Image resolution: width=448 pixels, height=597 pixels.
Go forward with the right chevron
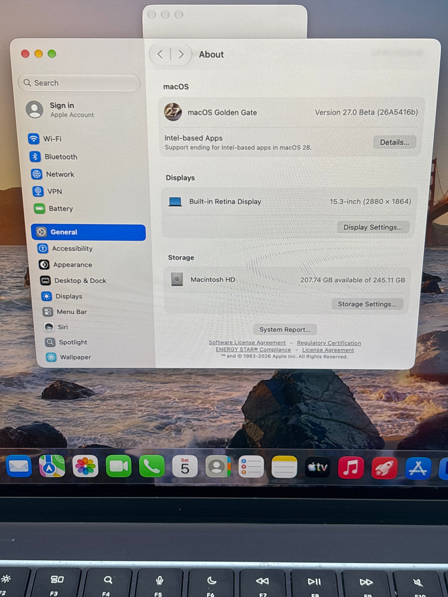tap(181, 54)
